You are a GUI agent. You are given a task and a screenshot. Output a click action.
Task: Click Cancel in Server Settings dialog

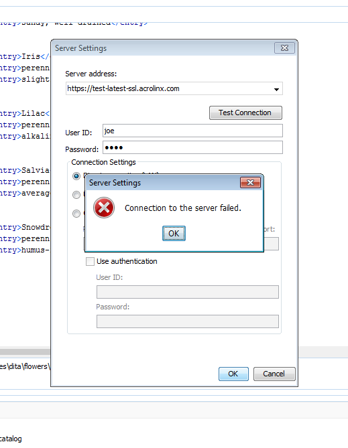[x=274, y=374]
